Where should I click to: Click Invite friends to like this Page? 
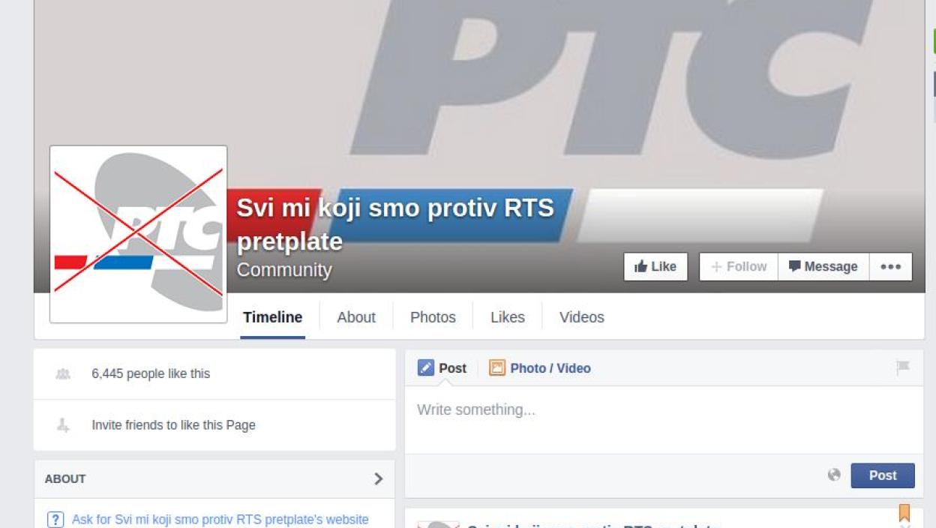173,425
